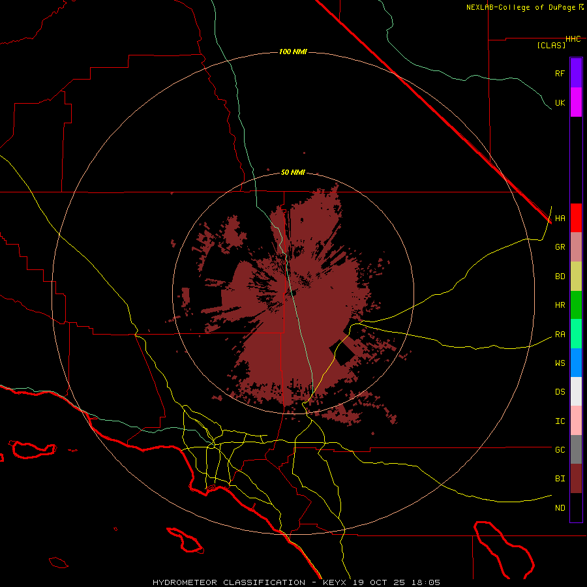Click the DS white legend swatch
This screenshot has height=587, width=587.
point(576,391)
